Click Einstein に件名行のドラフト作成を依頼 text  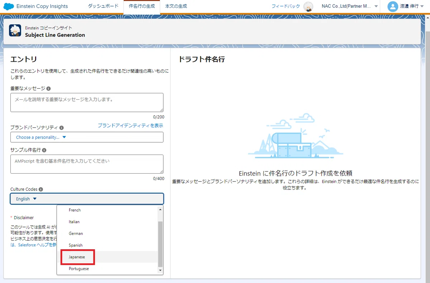pos(296,173)
